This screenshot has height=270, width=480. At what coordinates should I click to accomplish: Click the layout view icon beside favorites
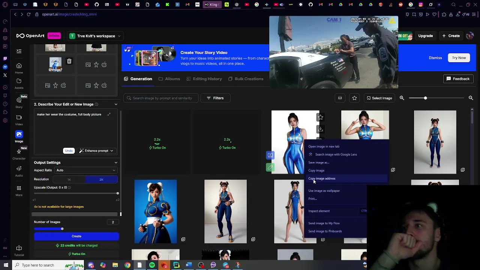coord(340,98)
